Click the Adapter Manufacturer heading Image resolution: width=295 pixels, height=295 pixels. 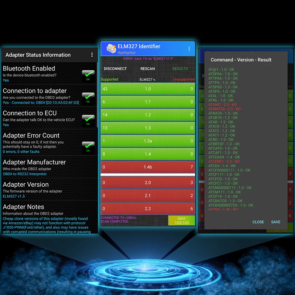pos(34,162)
